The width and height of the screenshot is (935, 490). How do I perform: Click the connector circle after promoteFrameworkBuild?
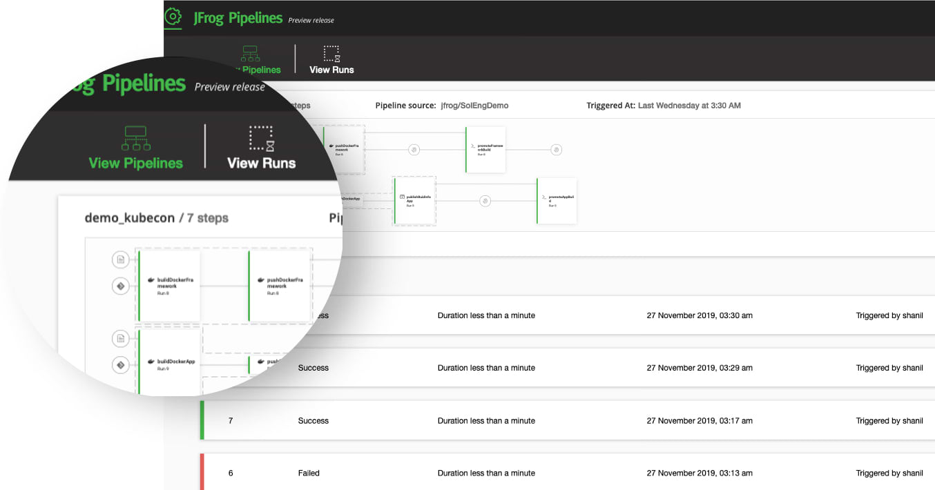556,150
